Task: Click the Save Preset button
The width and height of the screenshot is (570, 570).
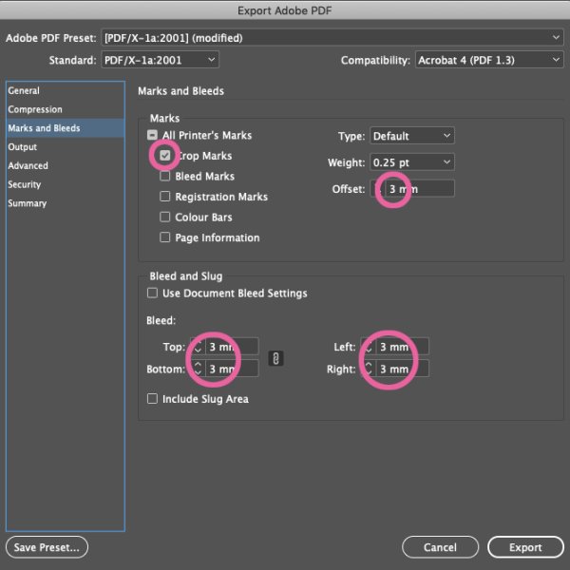Action: (47, 547)
